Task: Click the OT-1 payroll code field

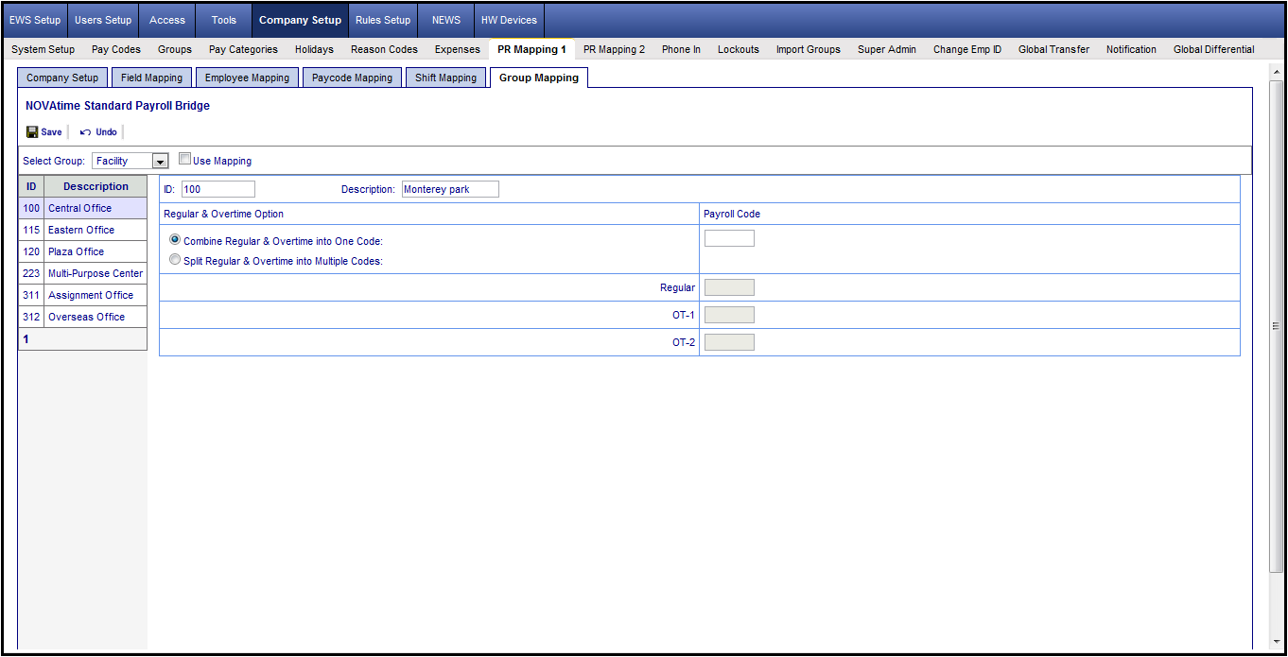Action: point(730,315)
